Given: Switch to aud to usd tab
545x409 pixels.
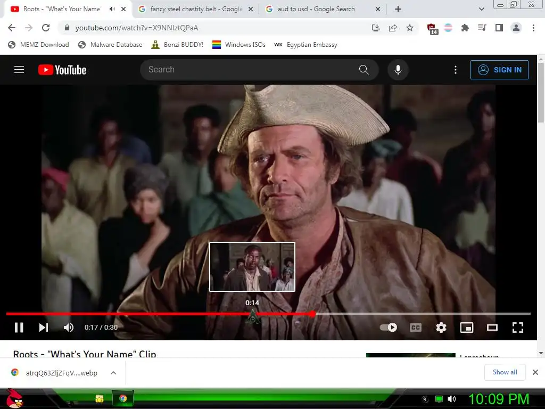Looking at the screenshot, I should 316,9.
